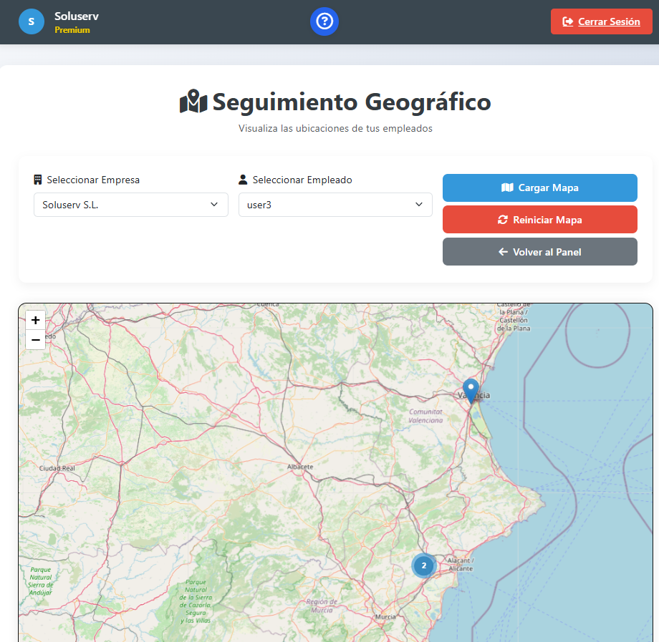Click the Soluserv account name in header

[x=76, y=16]
